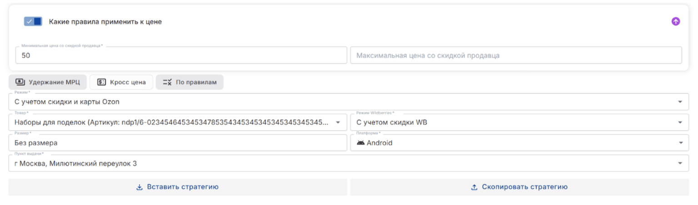698x205 pixels.
Task: Click the heading Какие правила применить к цене
Action: click(105, 21)
